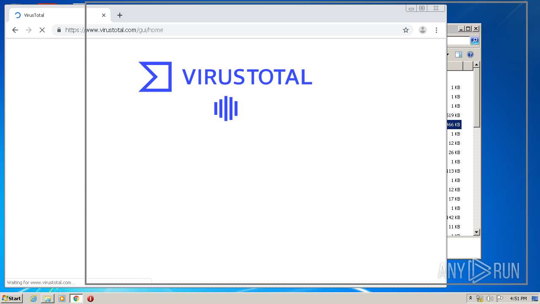Click the Explorer search magnifier button
The height and width of the screenshot is (304, 540).
(x=475, y=41)
